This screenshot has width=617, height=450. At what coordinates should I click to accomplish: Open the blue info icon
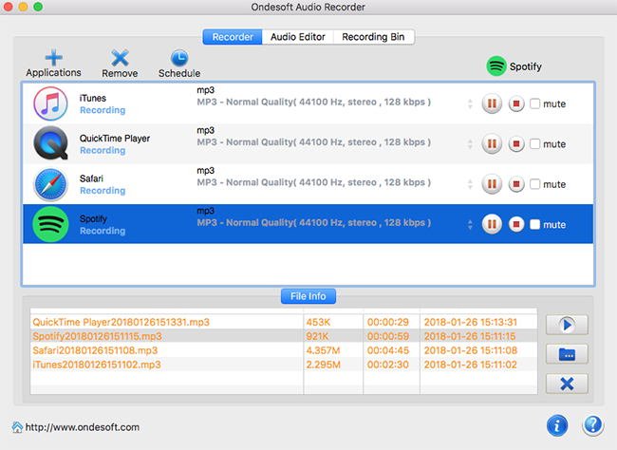(x=557, y=425)
